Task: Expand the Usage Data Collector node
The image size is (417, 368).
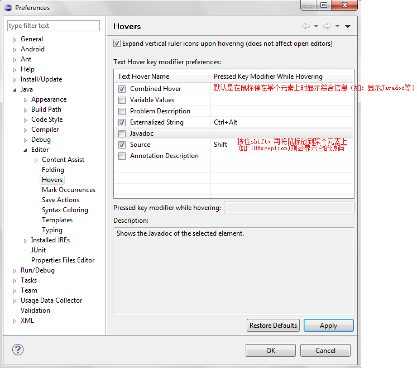Action: tap(15, 301)
